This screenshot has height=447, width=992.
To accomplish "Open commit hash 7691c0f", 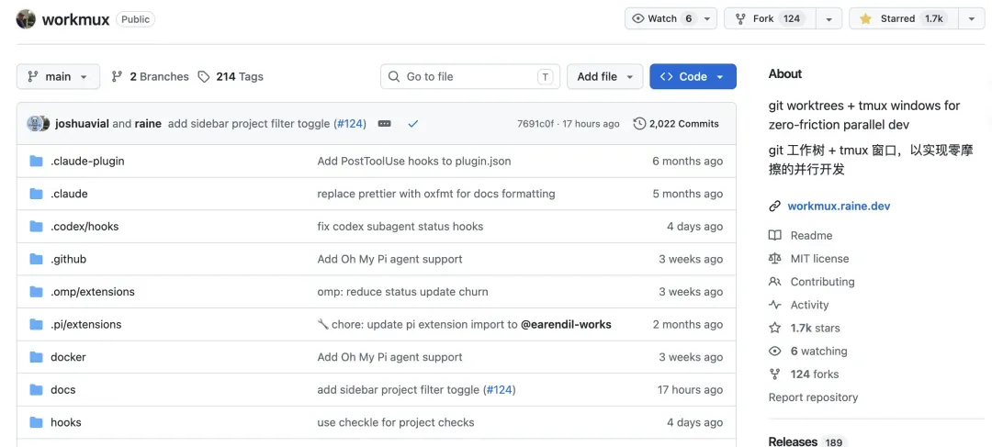I will [535, 124].
